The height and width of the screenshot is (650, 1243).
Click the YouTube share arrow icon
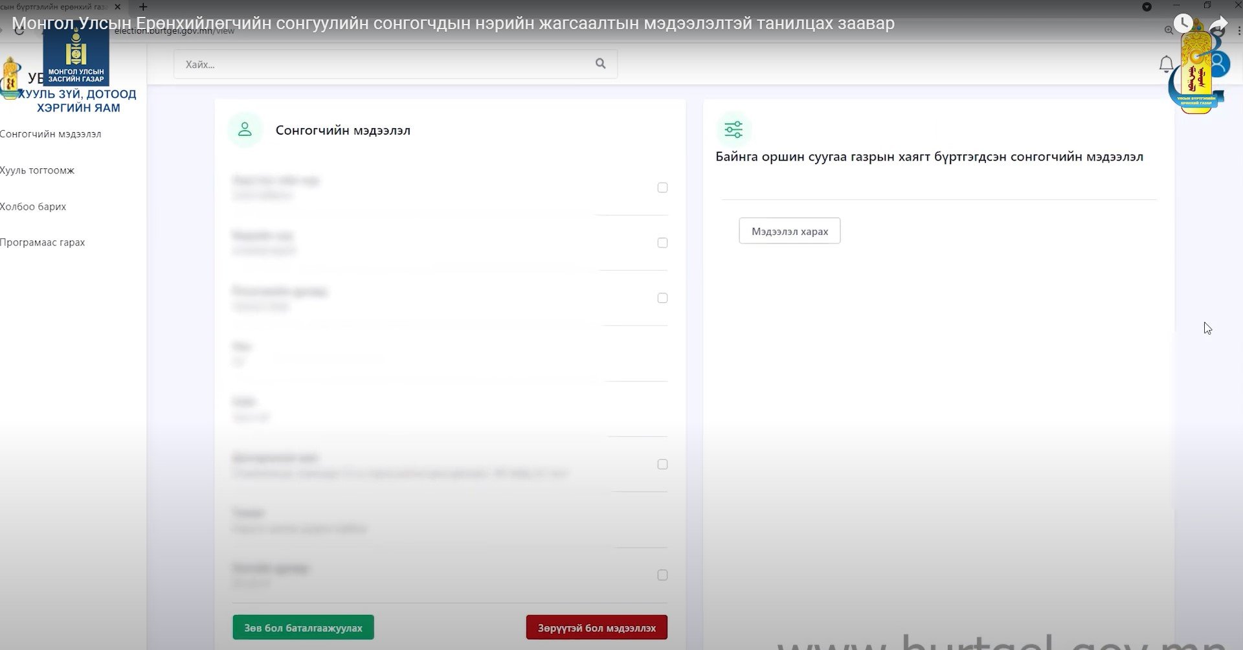[x=1219, y=24]
